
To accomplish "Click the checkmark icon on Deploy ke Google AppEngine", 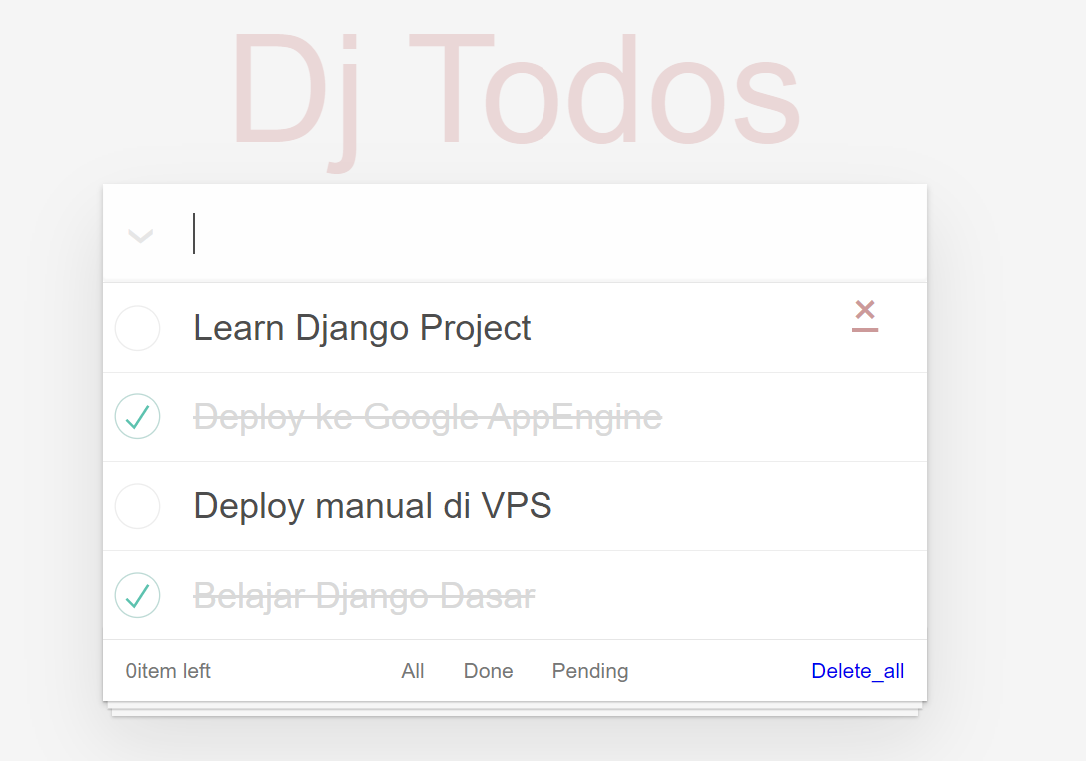I will pos(137,416).
